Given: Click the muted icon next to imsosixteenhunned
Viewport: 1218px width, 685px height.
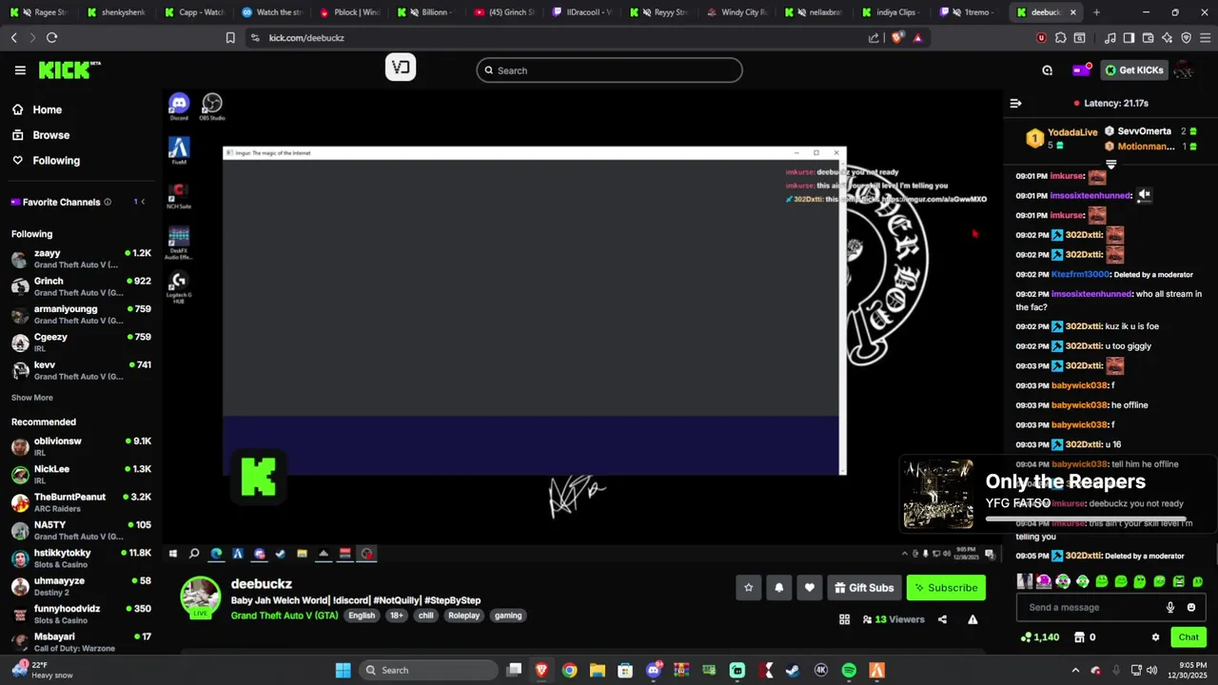Looking at the screenshot, I should (1144, 195).
